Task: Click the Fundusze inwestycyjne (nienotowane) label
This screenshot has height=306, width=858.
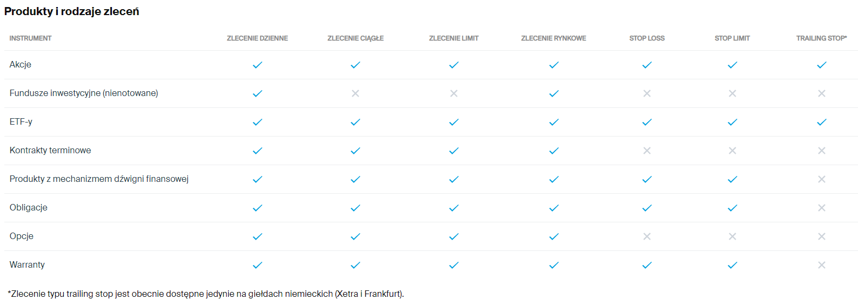Action: [84, 93]
